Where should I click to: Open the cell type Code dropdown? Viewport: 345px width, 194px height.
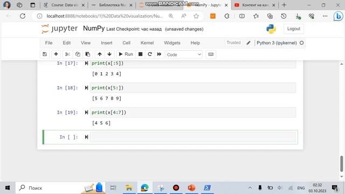pyautogui.click(x=184, y=54)
